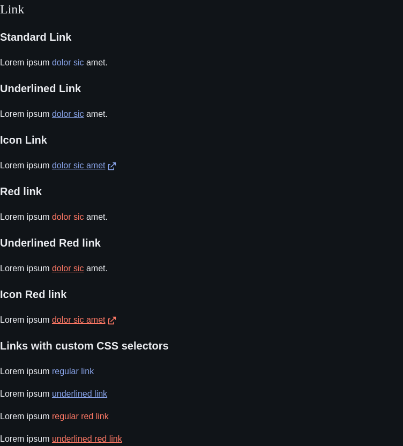Viewport: 403px width, 446px height.
Task: Click the blue "regular link" text
Action: pos(73,371)
